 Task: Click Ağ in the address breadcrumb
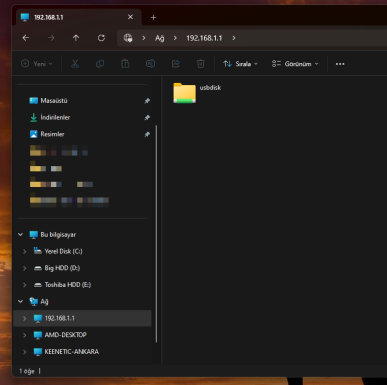click(159, 38)
